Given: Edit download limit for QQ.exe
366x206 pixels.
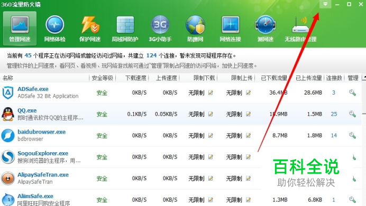Looking at the screenshot, I should click(x=211, y=114).
